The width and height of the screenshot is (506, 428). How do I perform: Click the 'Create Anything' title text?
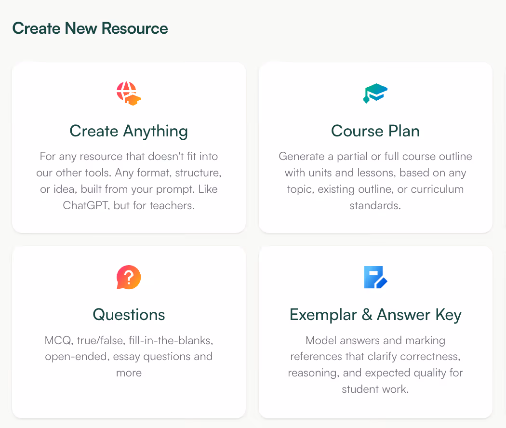tap(128, 131)
